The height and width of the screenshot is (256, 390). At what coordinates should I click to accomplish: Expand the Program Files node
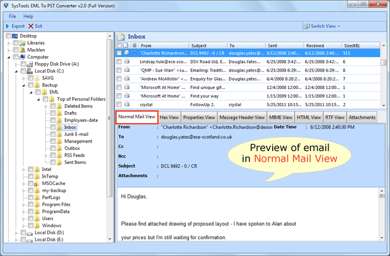coord(24,205)
